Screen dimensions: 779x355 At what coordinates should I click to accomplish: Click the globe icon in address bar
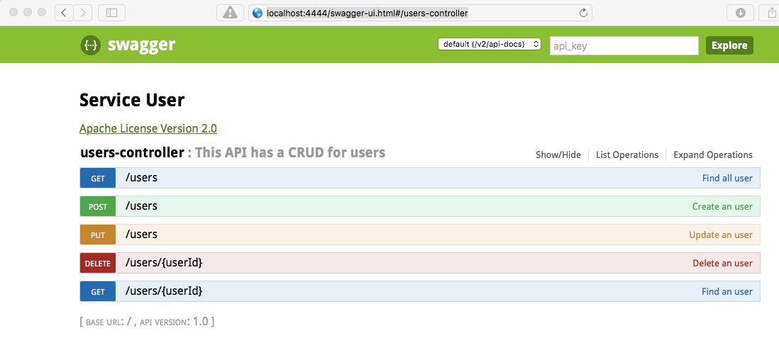pyautogui.click(x=258, y=13)
